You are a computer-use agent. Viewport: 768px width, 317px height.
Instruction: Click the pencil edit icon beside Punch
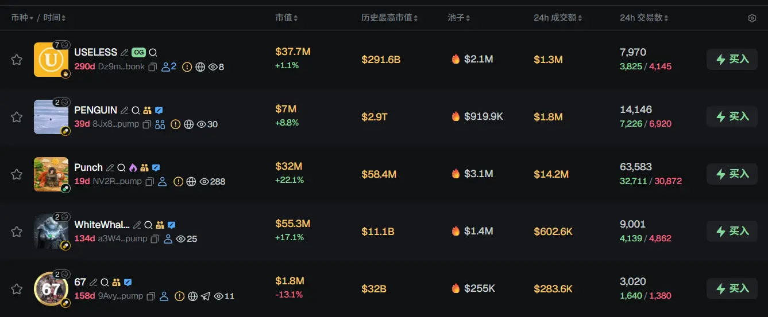tap(110, 167)
